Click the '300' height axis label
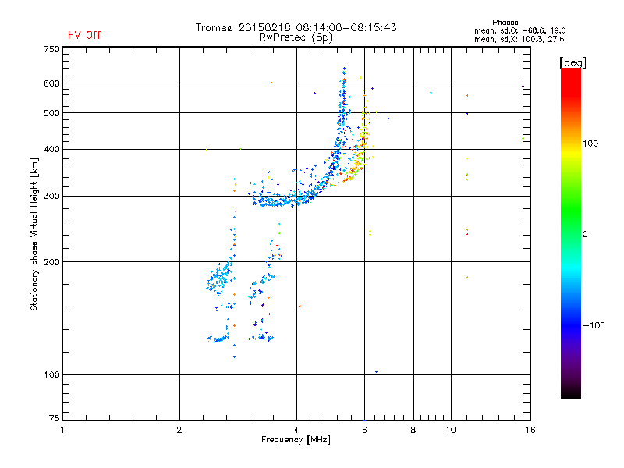 51,197
